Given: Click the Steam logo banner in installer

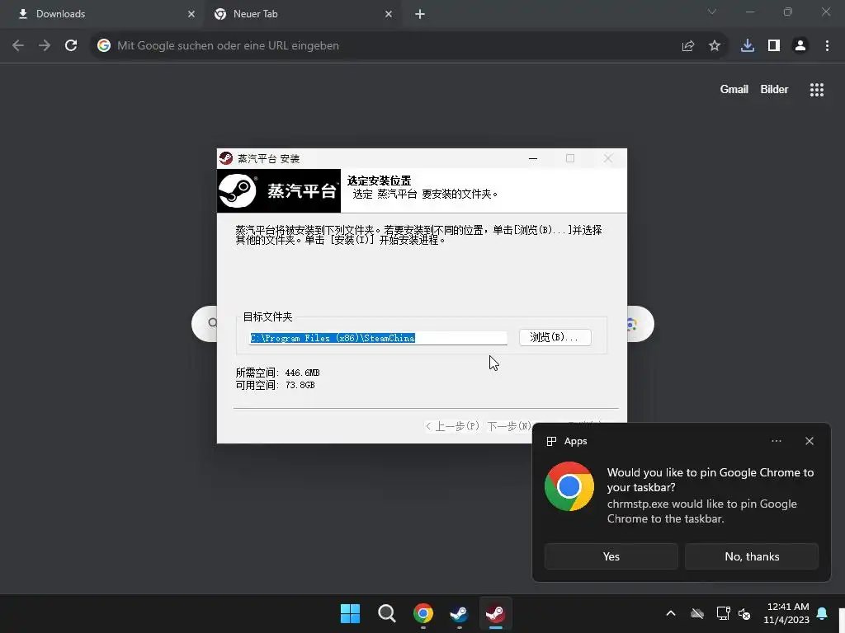Looking at the screenshot, I should click(x=279, y=191).
